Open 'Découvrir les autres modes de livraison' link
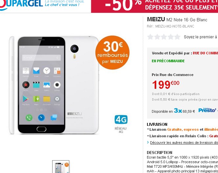Screen dimensions: 218x173 click(184, 143)
